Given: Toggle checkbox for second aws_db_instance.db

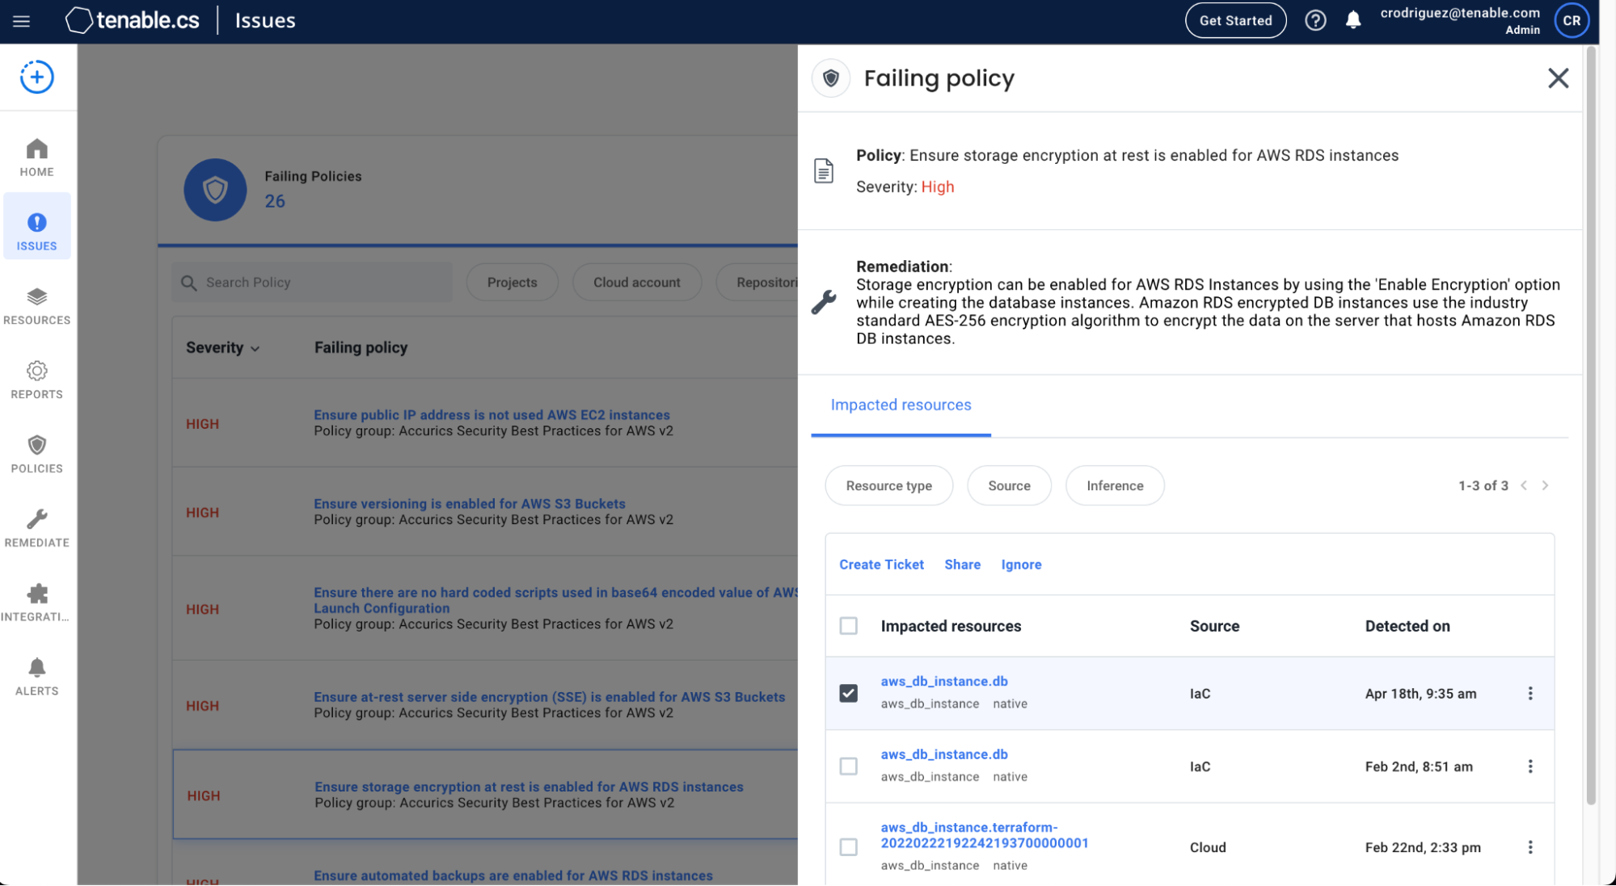Looking at the screenshot, I should click(x=850, y=766).
